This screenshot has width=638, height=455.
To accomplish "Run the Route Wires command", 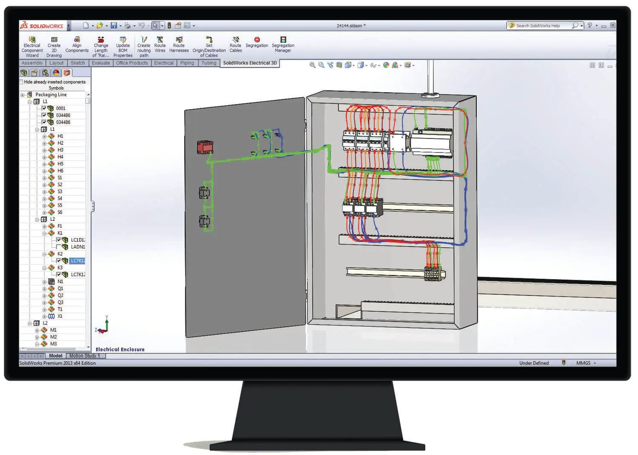I will [x=160, y=45].
